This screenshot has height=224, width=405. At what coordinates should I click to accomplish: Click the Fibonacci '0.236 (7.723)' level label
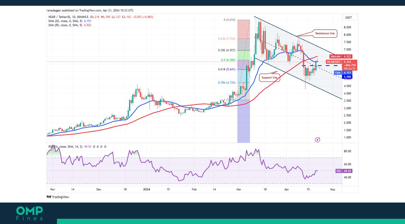click(227, 39)
